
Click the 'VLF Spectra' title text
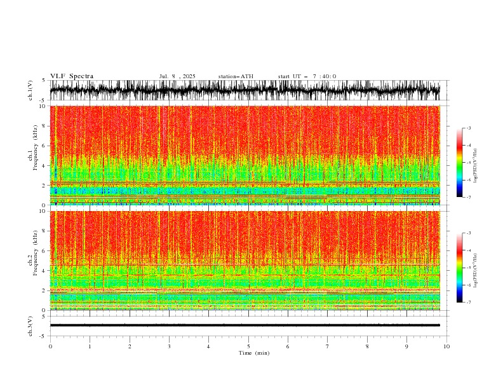[72, 76]
